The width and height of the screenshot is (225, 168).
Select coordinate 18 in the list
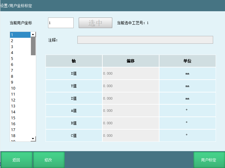click(20, 136)
